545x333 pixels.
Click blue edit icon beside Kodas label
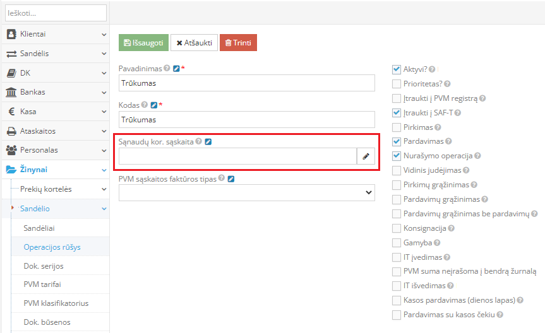pyautogui.click(x=153, y=105)
